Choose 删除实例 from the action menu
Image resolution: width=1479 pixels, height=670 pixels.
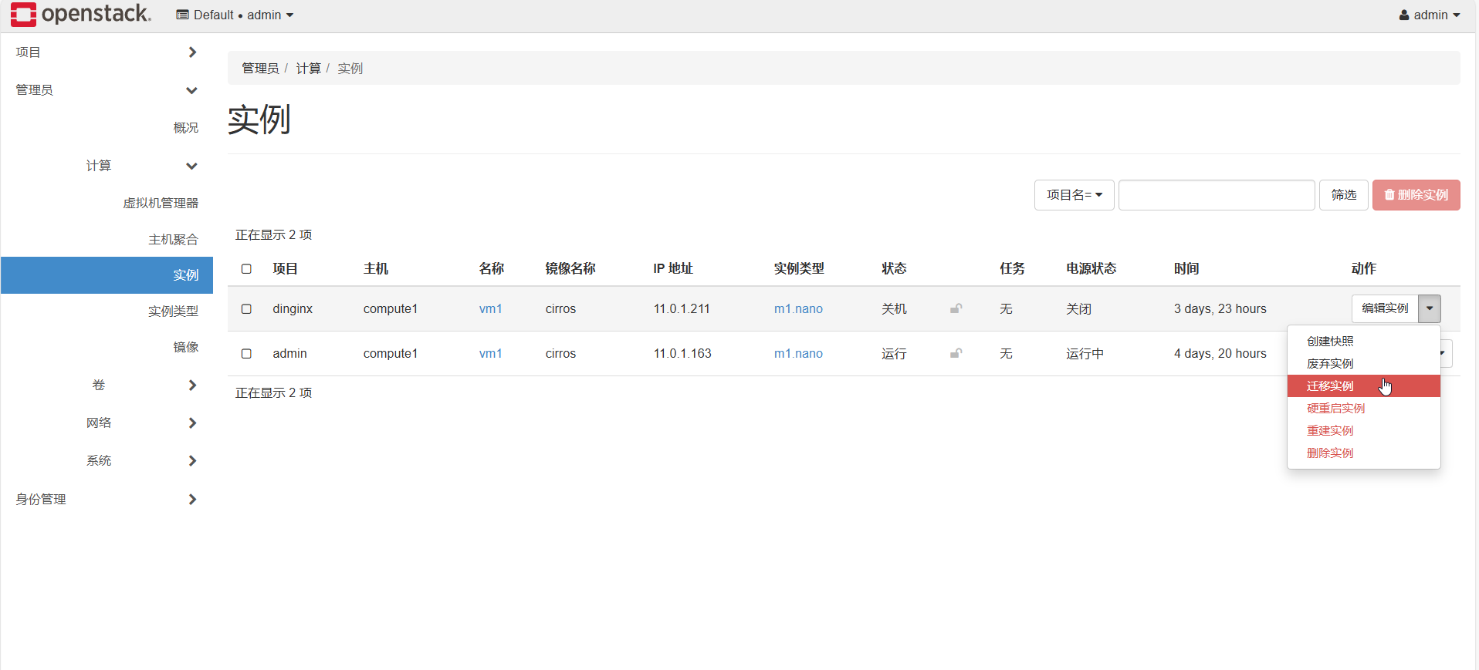(1363, 453)
